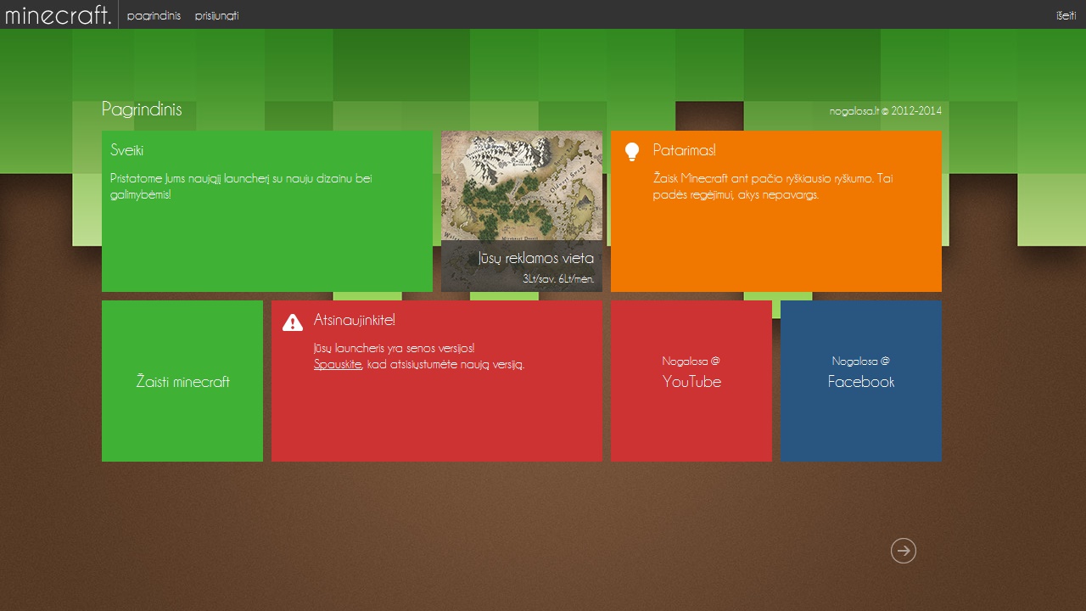
Task: Click the Patarimas! heading
Action: pos(684,150)
